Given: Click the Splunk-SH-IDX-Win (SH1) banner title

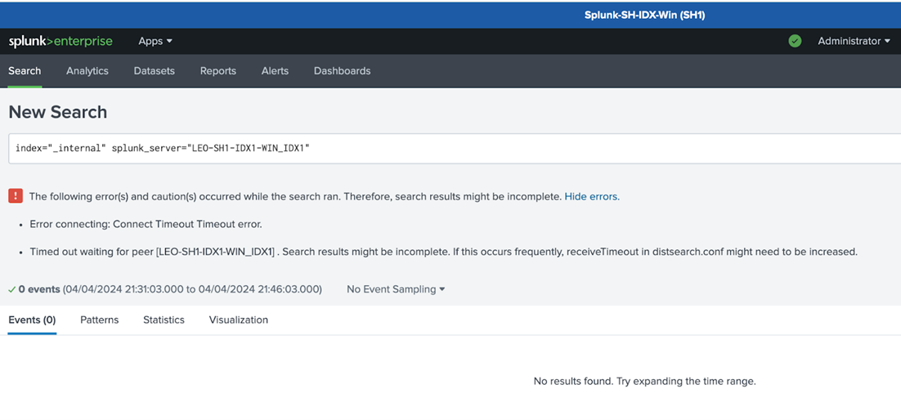Looking at the screenshot, I should click(645, 16).
